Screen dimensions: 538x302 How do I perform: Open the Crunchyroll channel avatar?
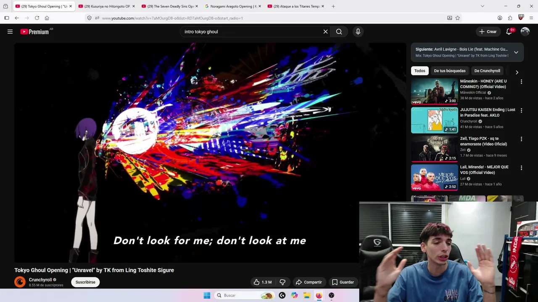click(20, 282)
